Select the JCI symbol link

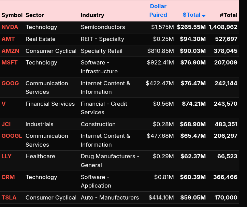(x=6, y=124)
